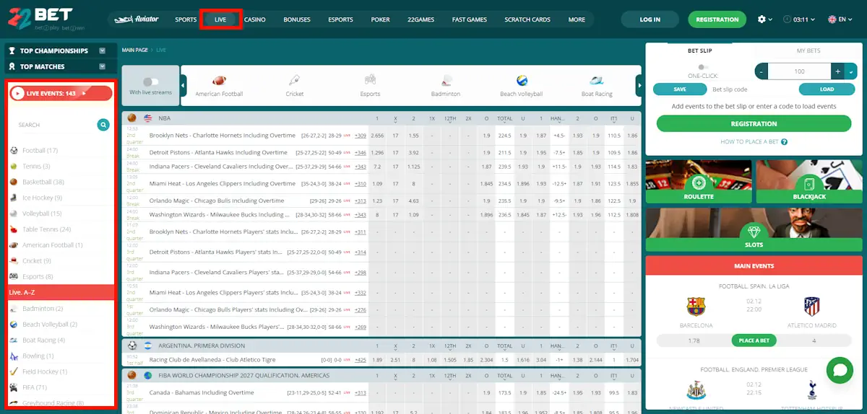Click the stake amount field showing 100
Screen dimensions: 867x414
click(x=799, y=71)
